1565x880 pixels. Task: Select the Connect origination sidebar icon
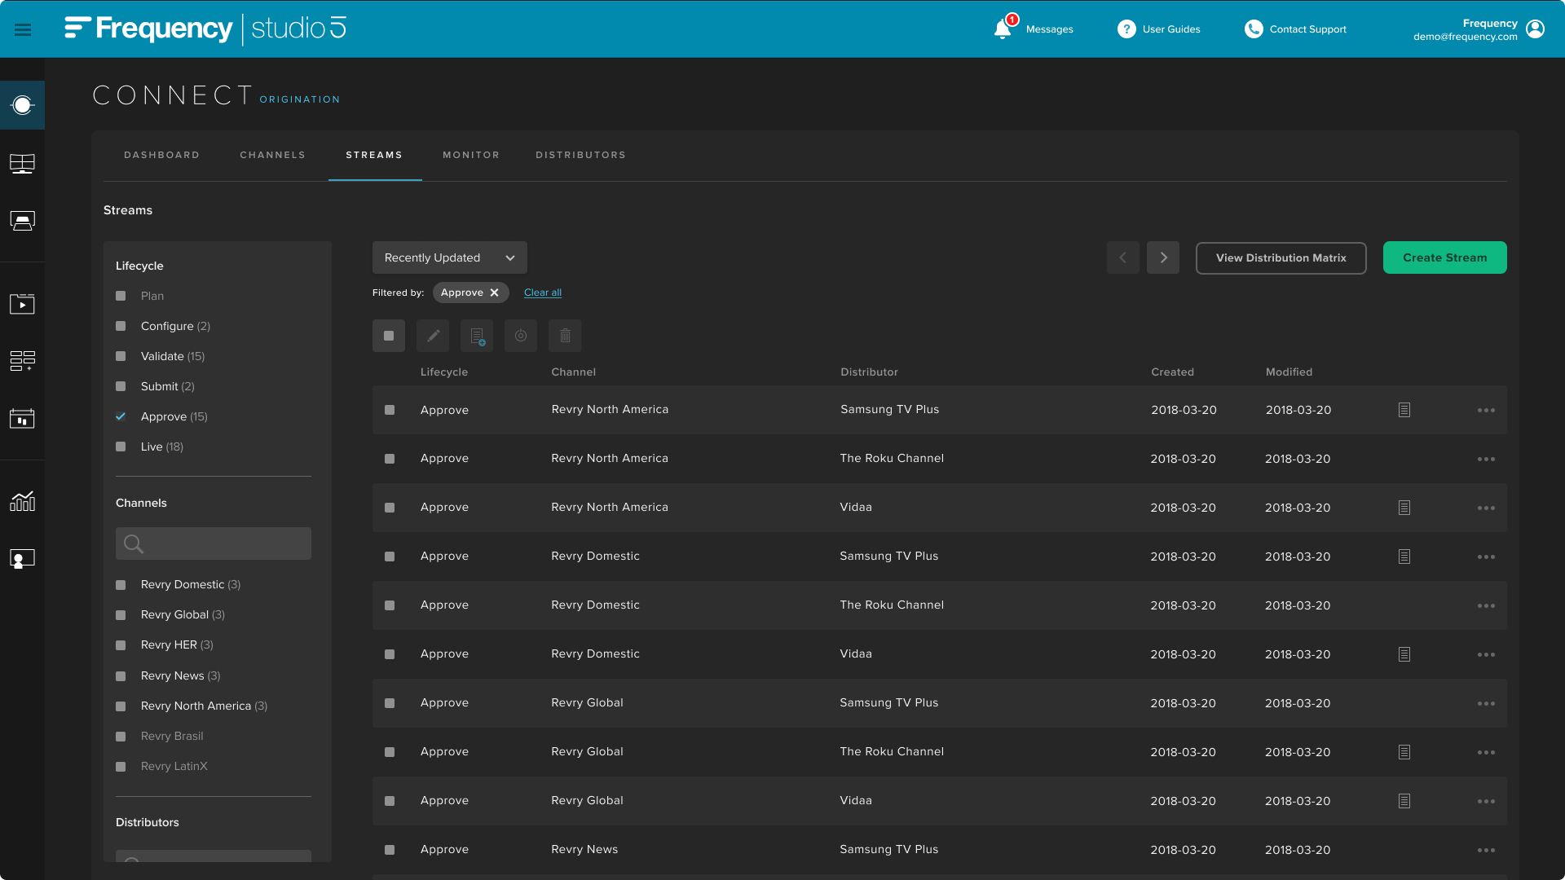22,105
